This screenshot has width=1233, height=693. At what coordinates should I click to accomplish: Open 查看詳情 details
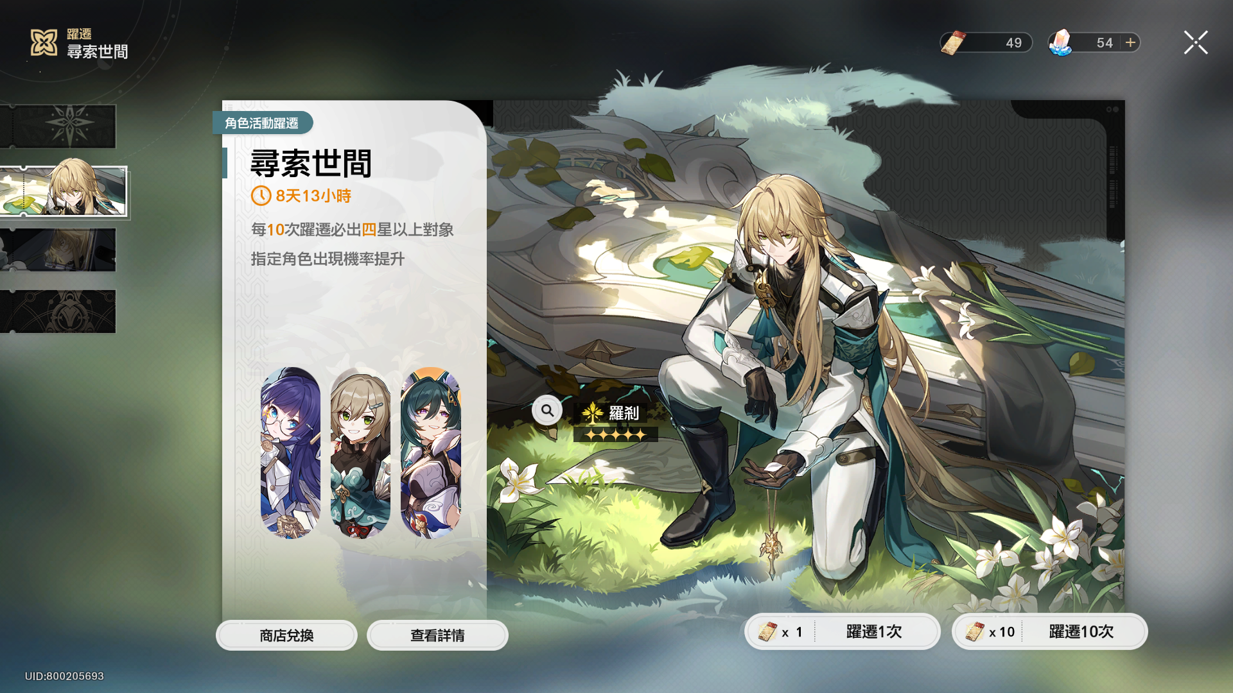point(437,635)
